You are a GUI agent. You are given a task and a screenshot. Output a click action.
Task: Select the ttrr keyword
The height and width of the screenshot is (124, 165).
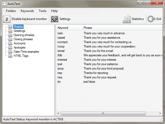(x=59, y=82)
